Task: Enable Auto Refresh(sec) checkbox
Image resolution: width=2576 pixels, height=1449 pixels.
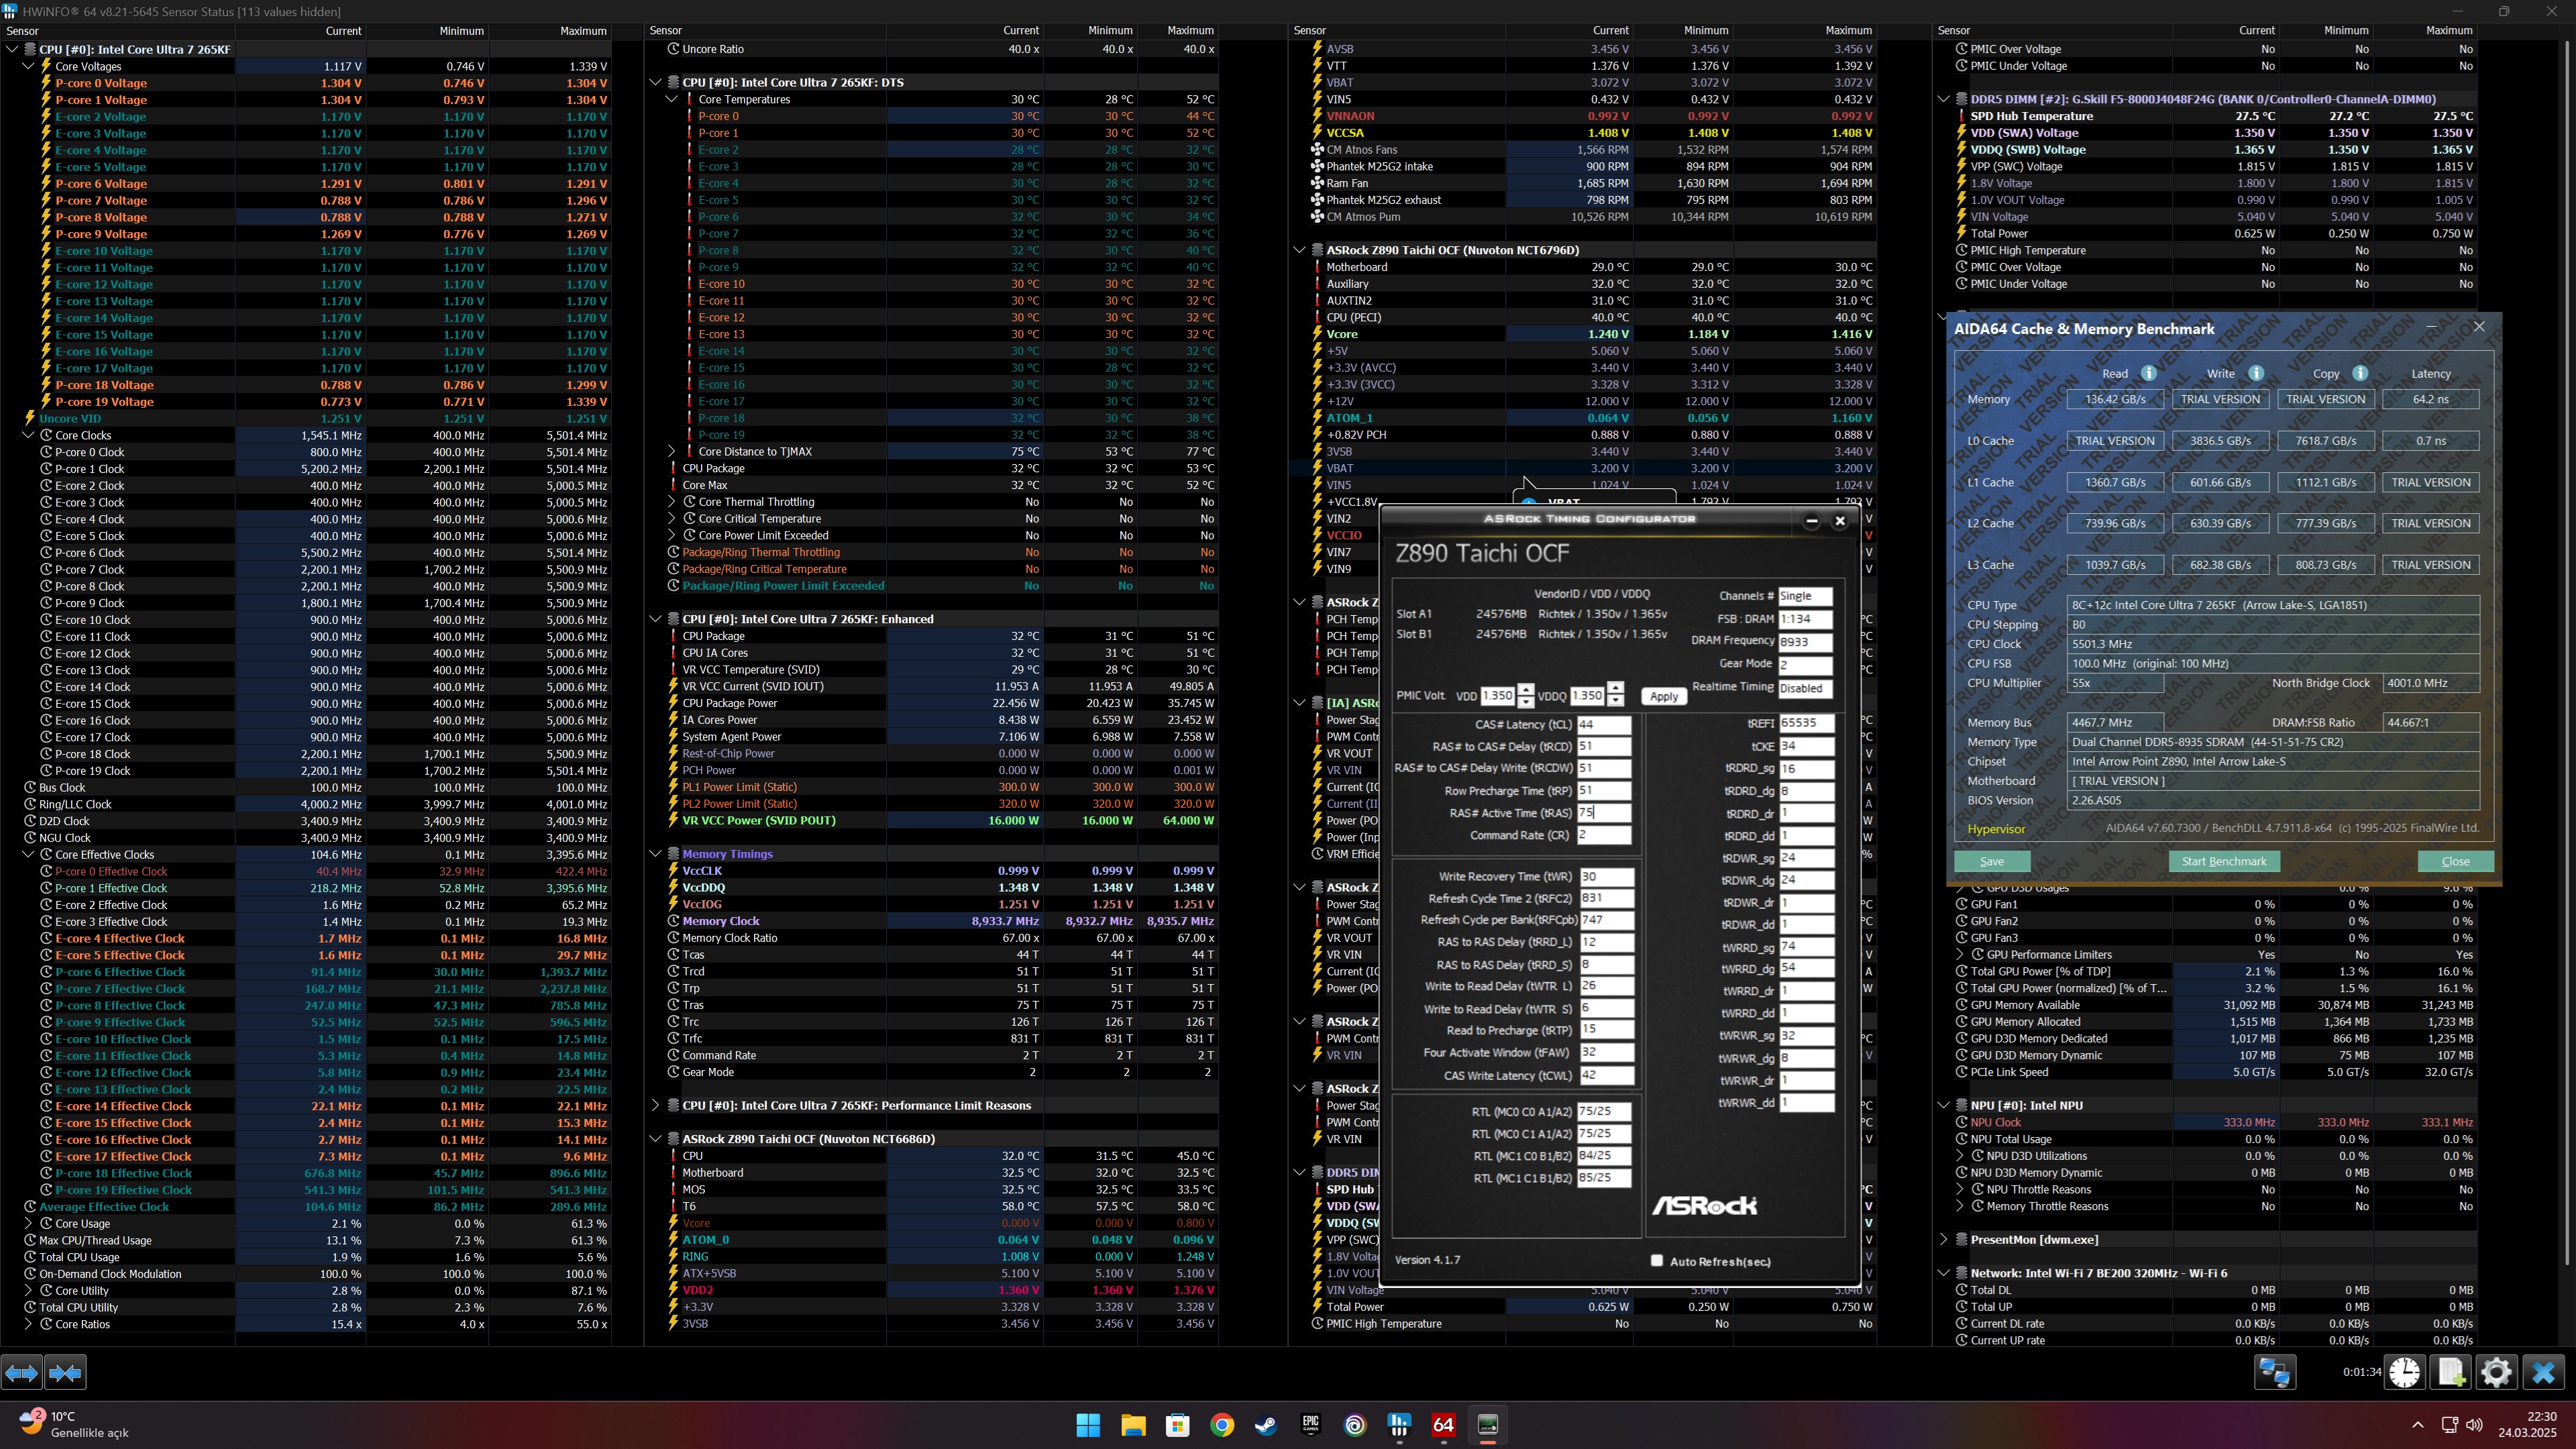Action: point(1656,1260)
